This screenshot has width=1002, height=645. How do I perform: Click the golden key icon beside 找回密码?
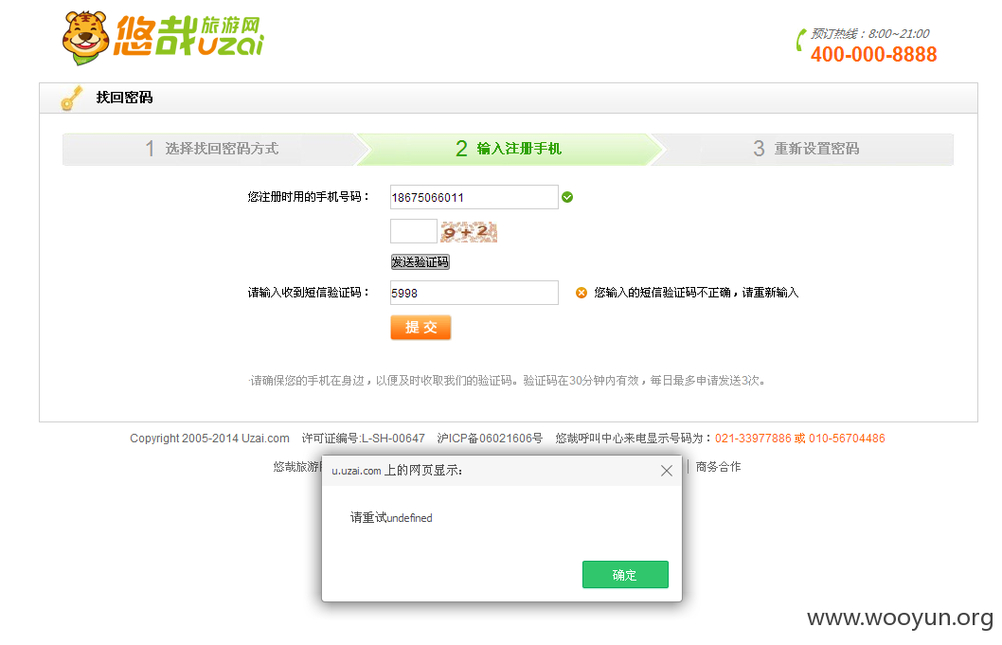(72, 98)
